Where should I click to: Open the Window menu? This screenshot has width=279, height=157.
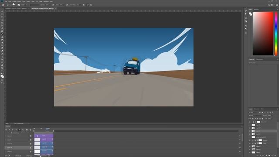tap(46, 1)
